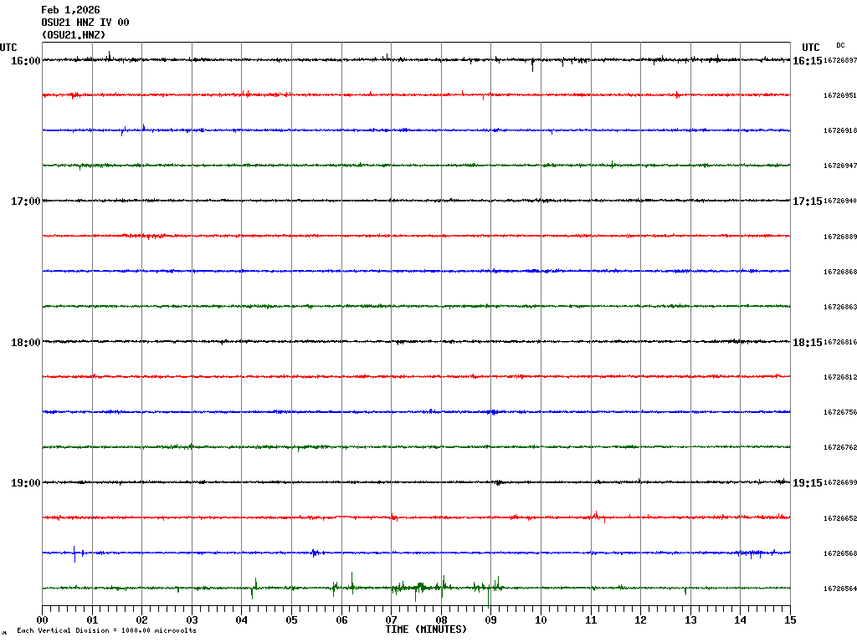The height and width of the screenshot is (642, 857).
Task: Click the 11 minute tick label
Action: pyautogui.click(x=591, y=620)
